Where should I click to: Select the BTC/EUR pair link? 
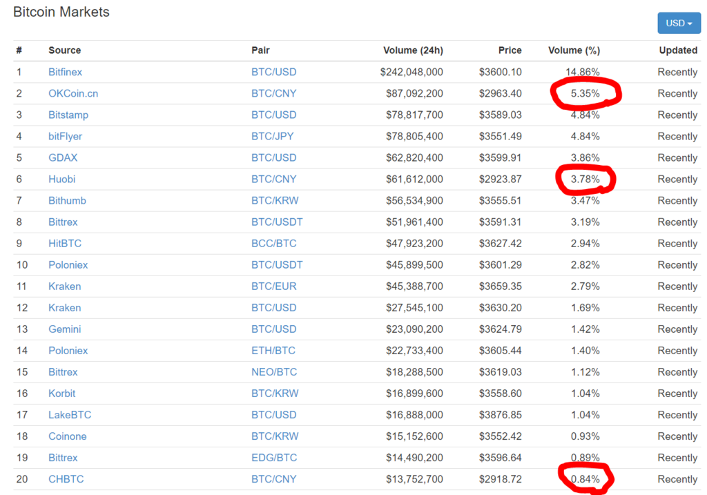tap(273, 287)
